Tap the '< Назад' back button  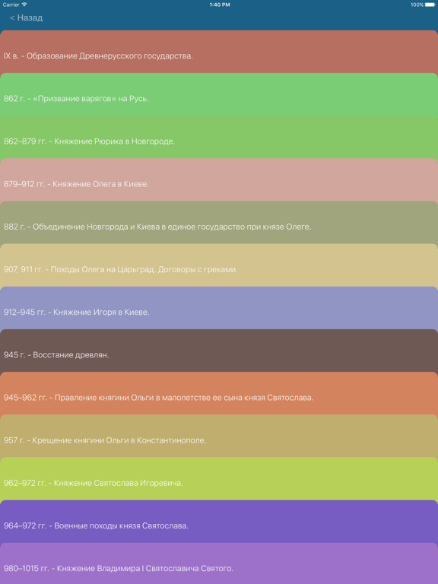point(26,18)
